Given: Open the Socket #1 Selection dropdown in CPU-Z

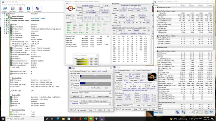Looking at the screenshot, I should pos(128,105).
